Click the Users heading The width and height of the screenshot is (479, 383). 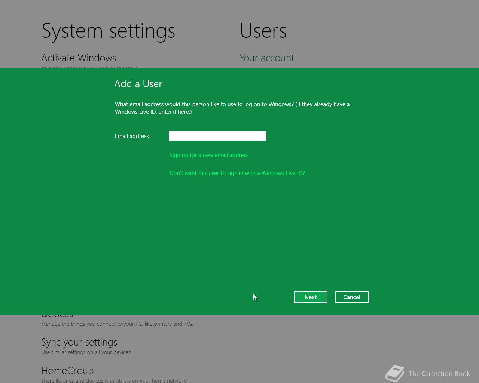[263, 31]
